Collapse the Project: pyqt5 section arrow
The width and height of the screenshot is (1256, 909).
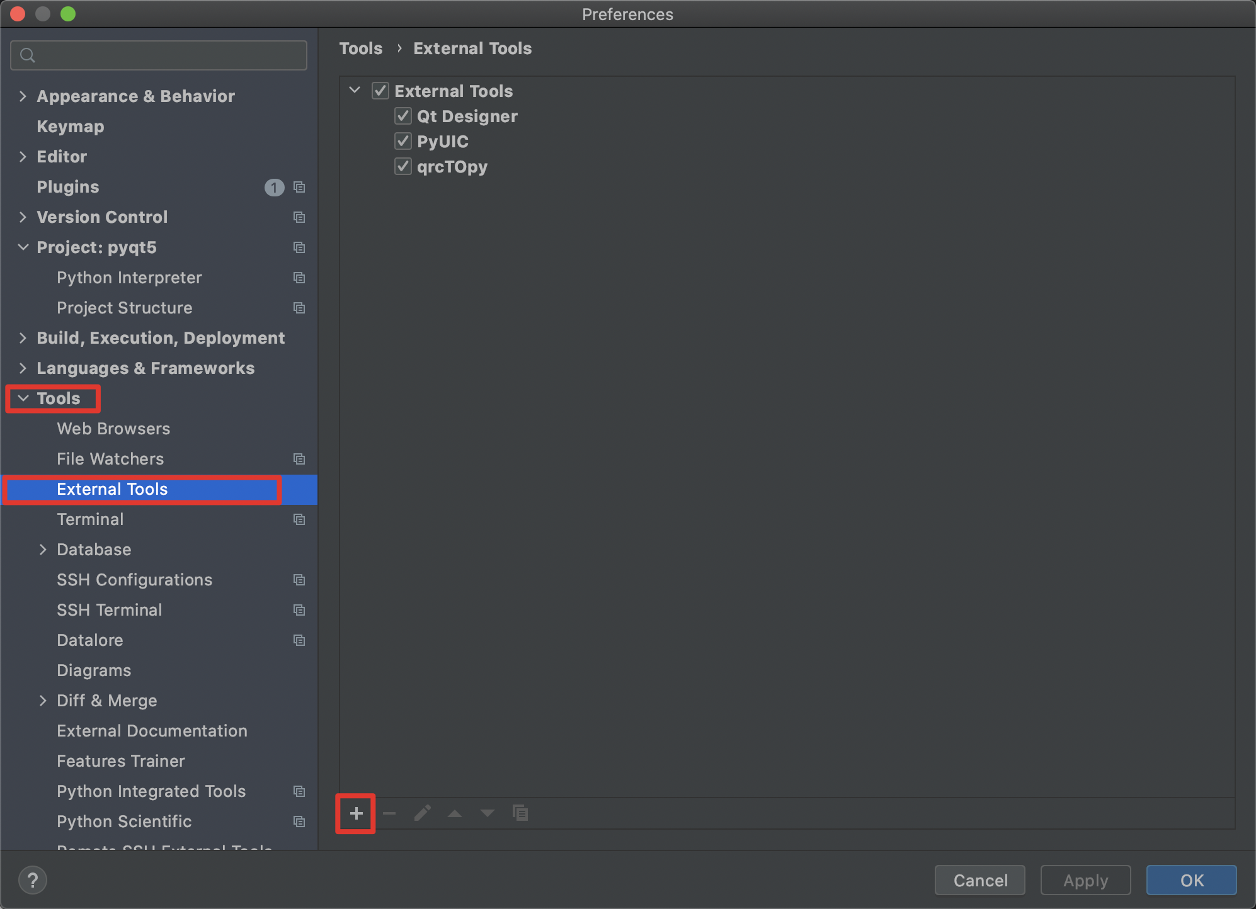pyautogui.click(x=23, y=247)
